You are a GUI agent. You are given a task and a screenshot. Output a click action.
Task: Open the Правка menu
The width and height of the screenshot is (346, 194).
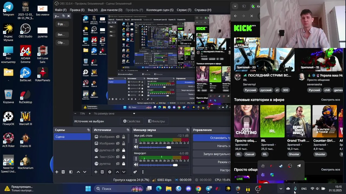(77, 10)
